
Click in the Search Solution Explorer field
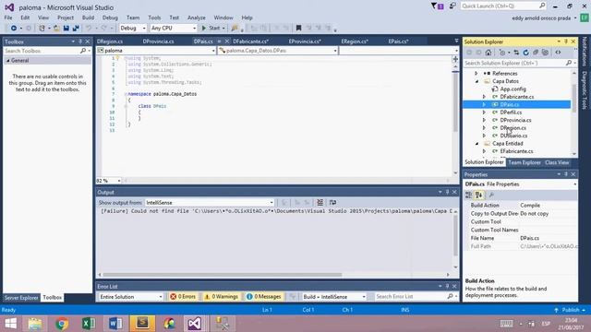(514, 63)
